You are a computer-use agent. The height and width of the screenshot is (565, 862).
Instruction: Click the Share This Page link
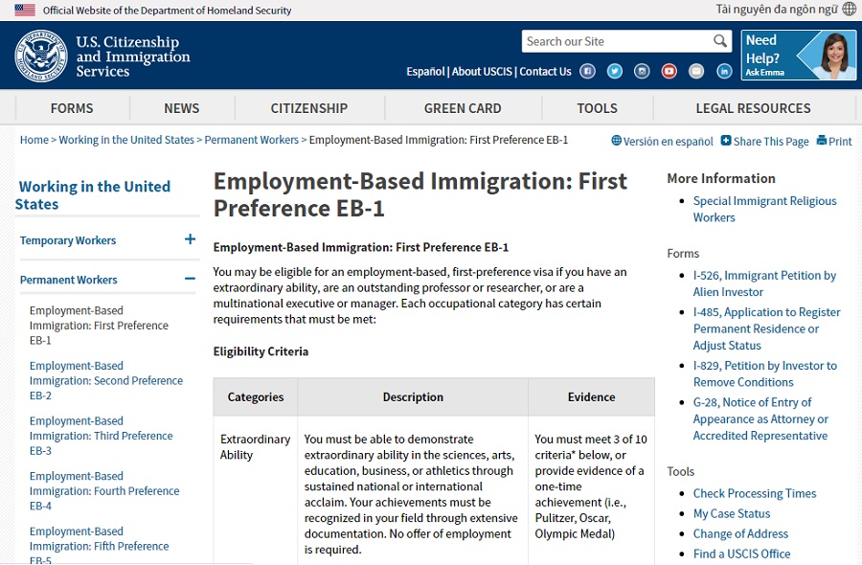771,142
